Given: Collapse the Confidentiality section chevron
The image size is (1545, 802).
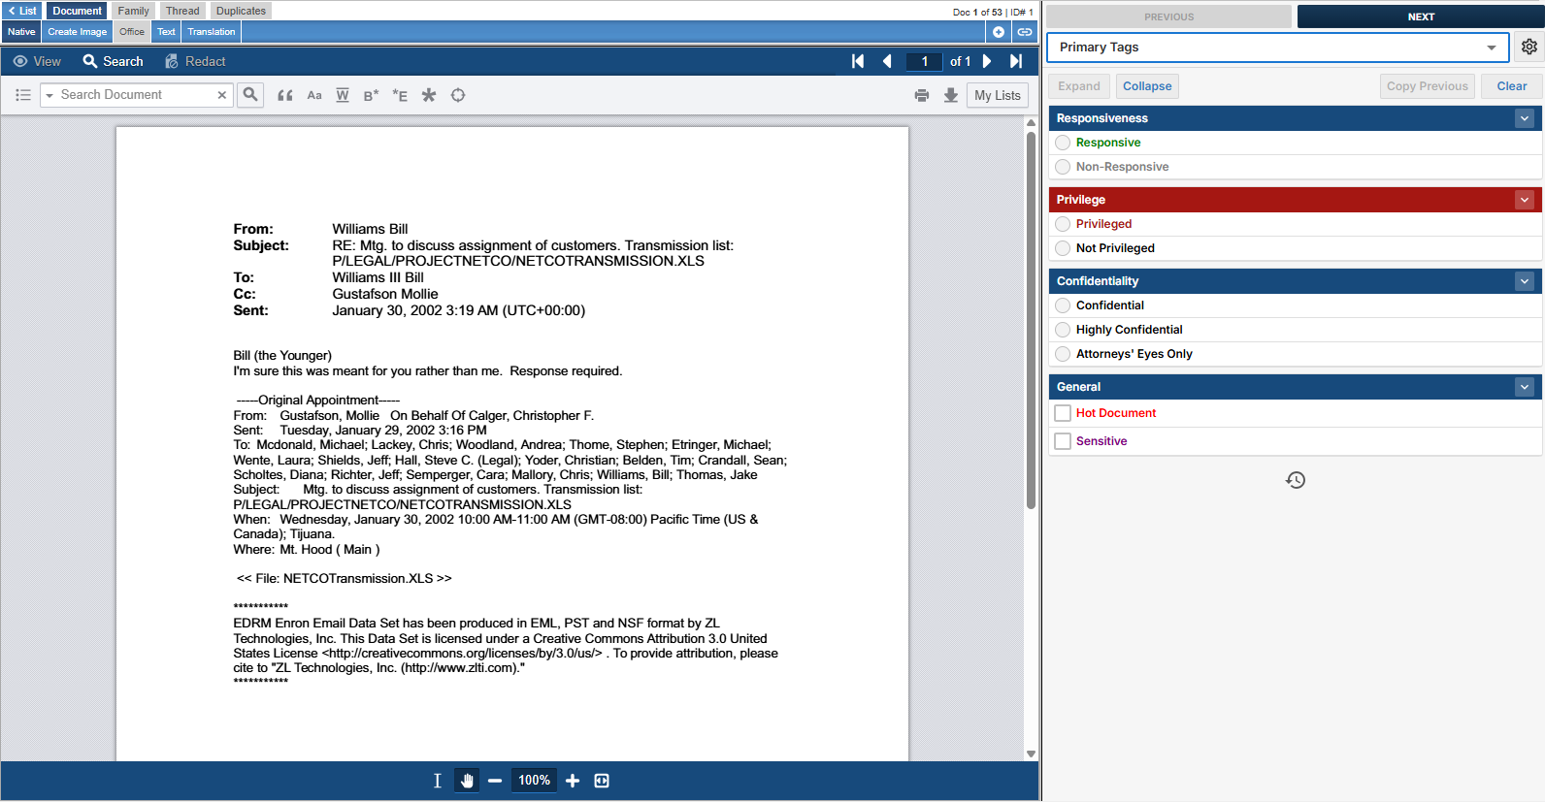Looking at the screenshot, I should tap(1525, 281).
